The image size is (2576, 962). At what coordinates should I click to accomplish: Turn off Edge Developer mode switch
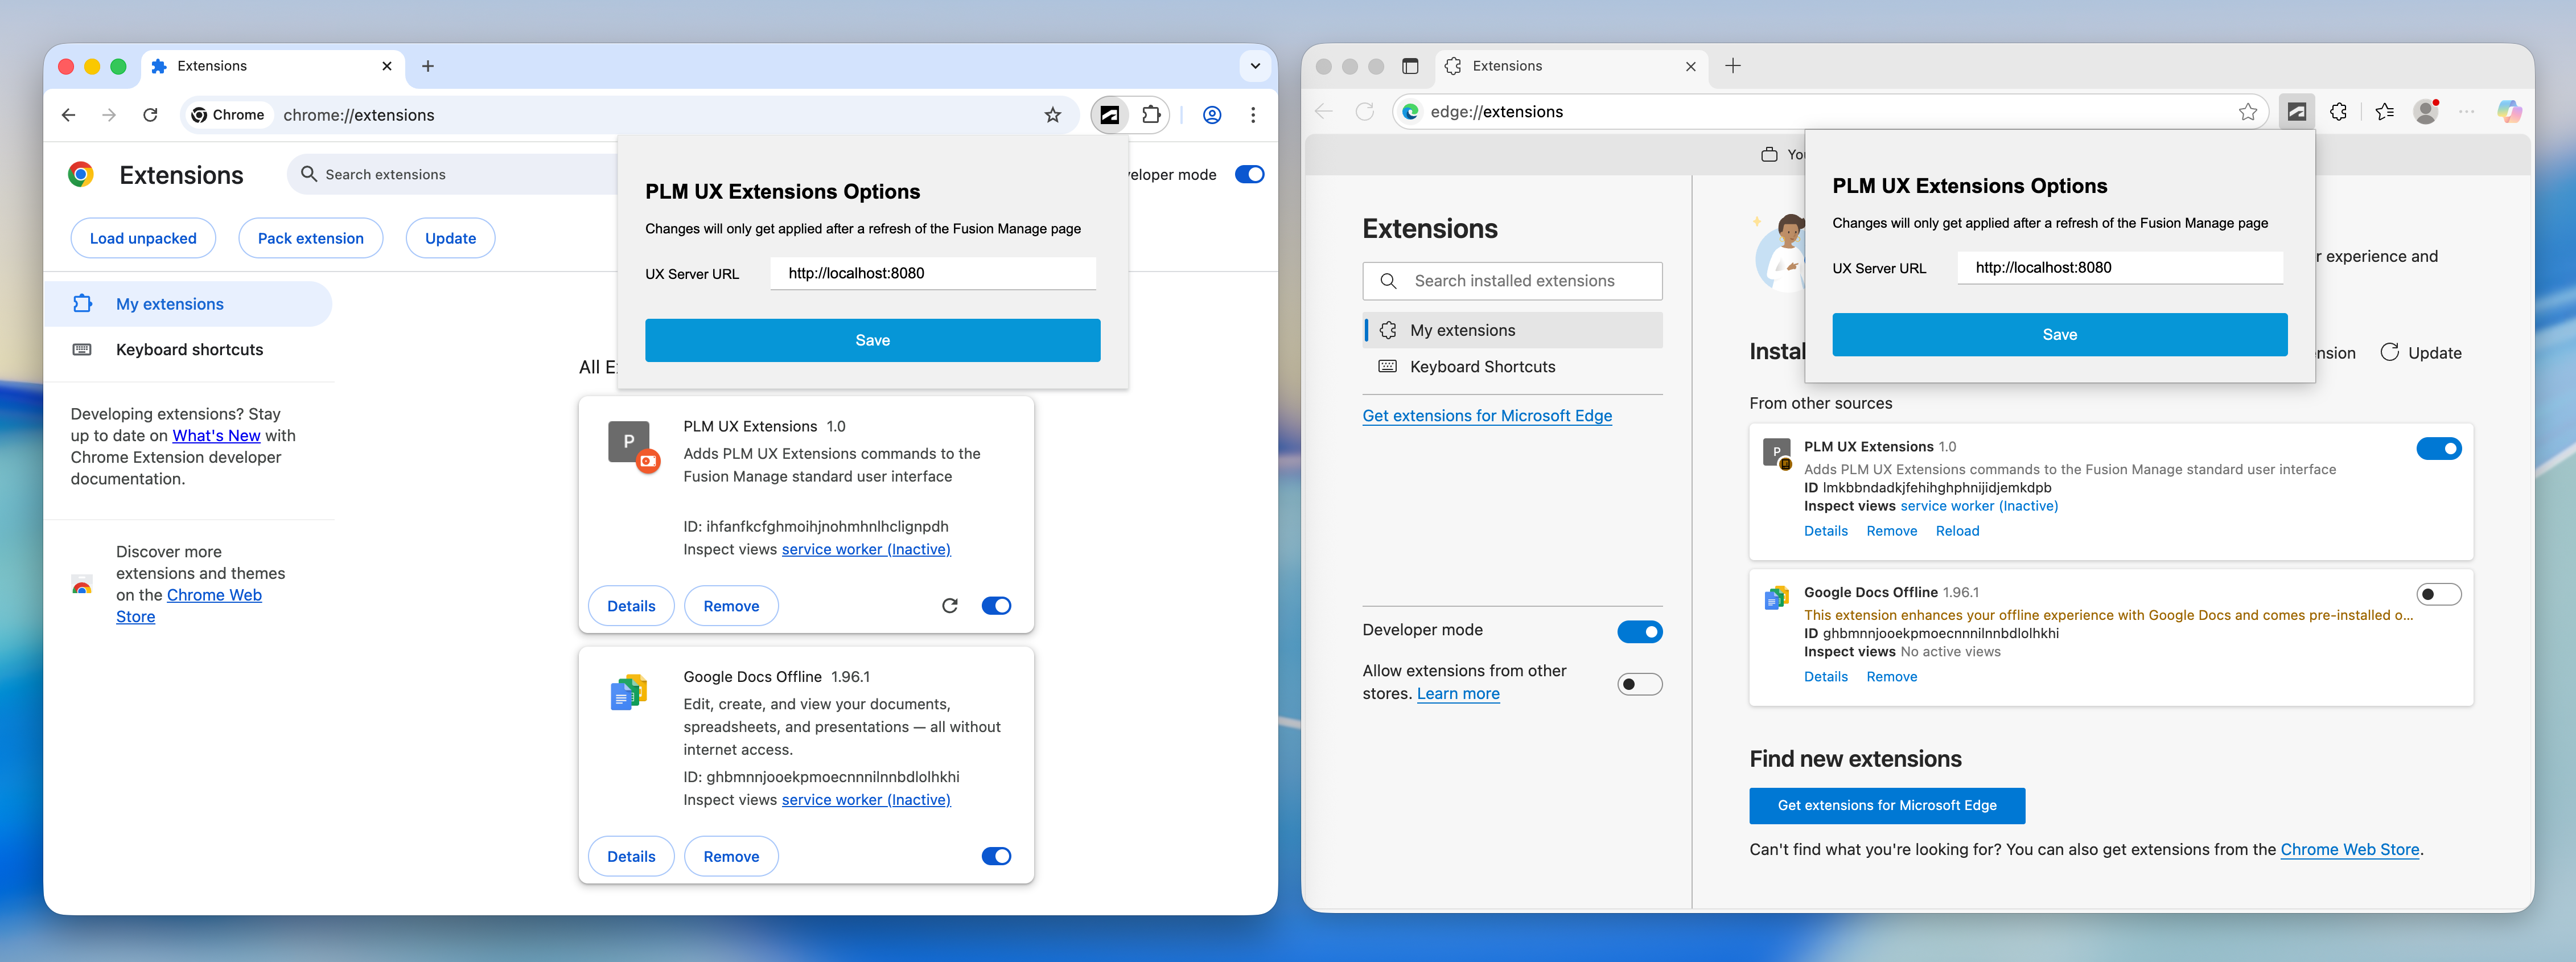coord(1639,632)
